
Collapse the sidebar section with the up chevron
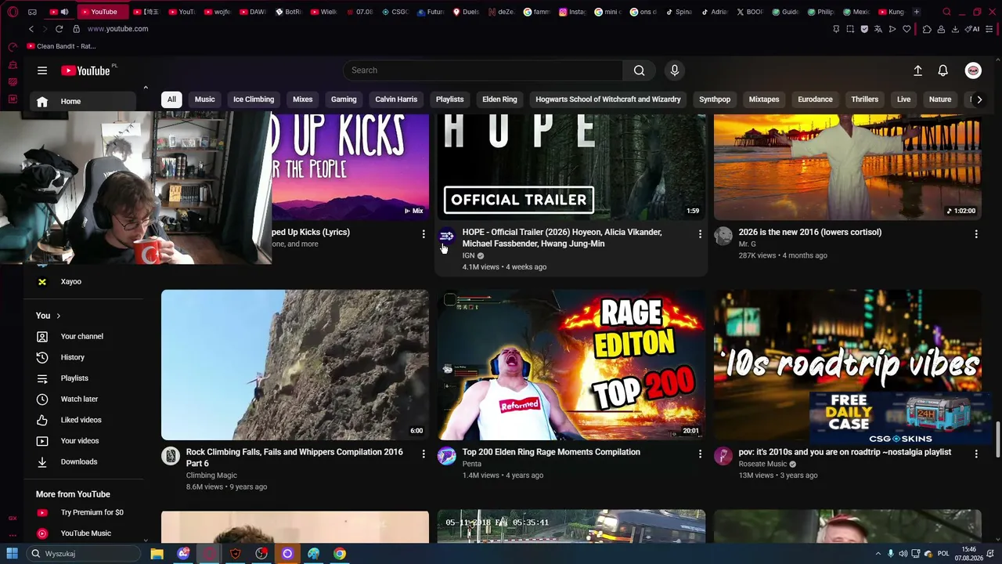(146, 88)
